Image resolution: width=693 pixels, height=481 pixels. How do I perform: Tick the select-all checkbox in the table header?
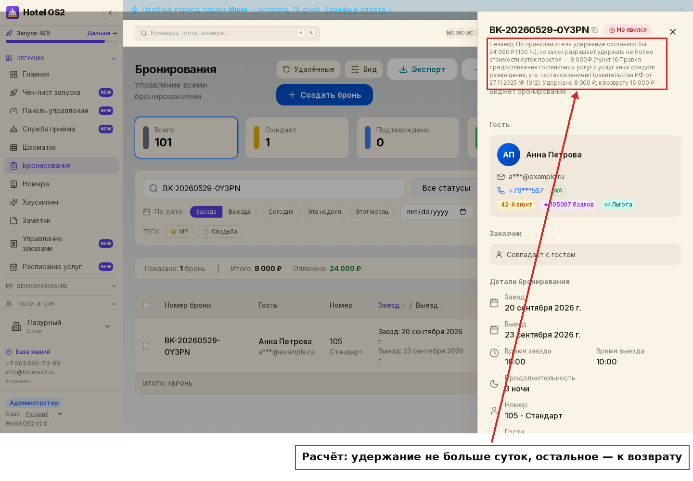(146, 305)
